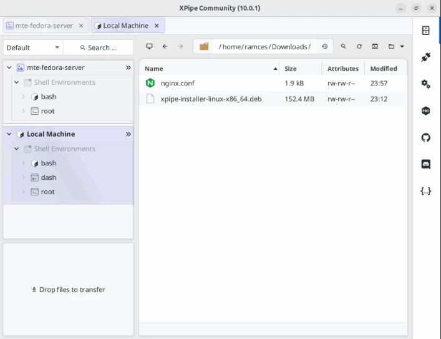Click the computer overview icon in browser toolbar

click(x=149, y=46)
